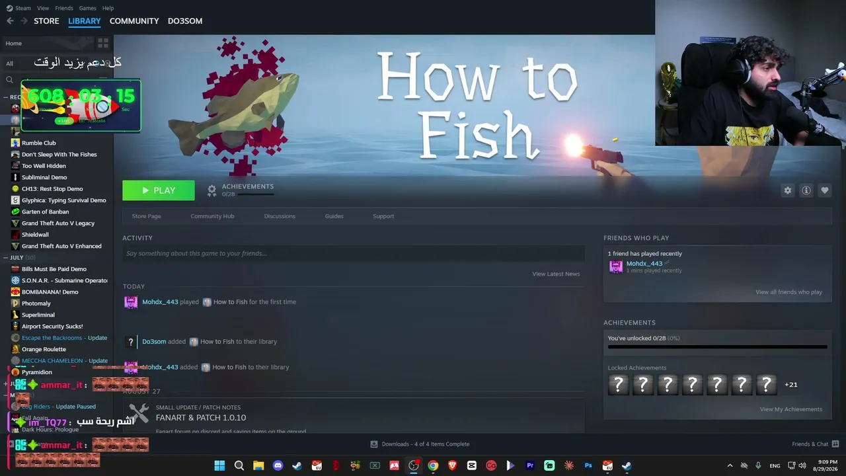This screenshot has width=846, height=476.
Task: Open the Help menu
Action: pyautogui.click(x=108, y=8)
